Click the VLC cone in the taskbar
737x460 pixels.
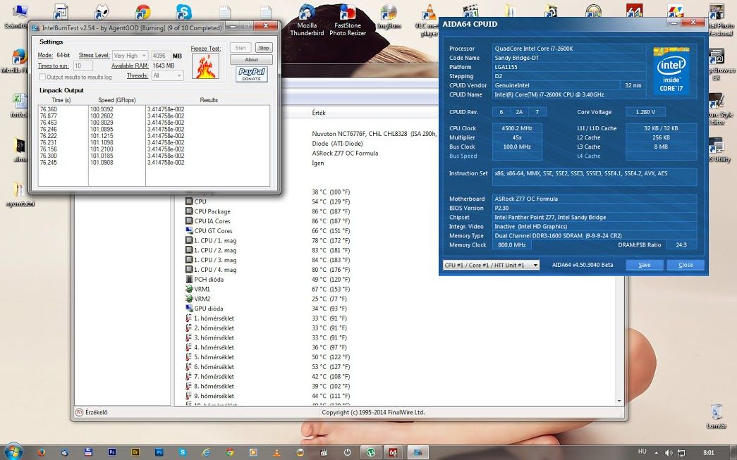point(276,452)
